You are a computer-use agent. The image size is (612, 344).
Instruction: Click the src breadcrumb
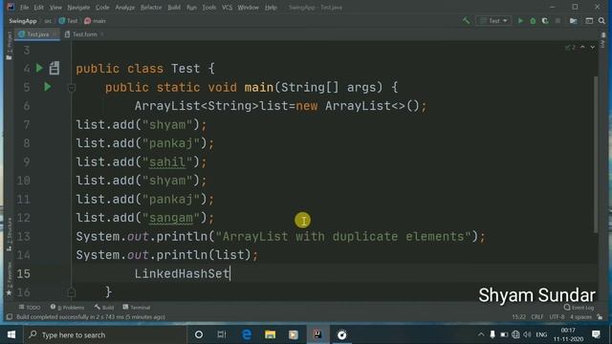[48, 21]
